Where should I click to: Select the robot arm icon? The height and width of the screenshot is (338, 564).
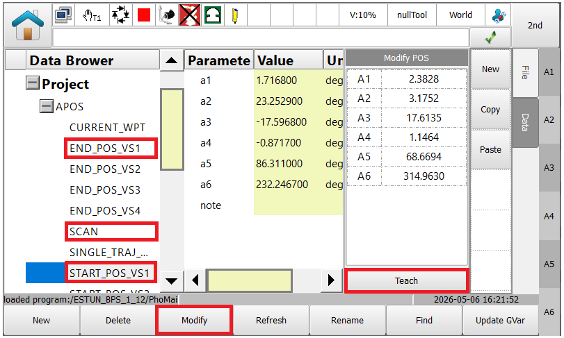coord(166,15)
